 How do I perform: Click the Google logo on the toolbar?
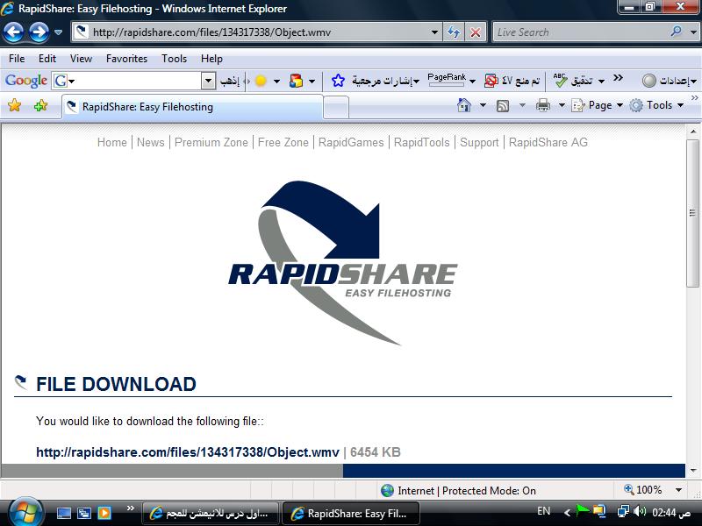coord(26,81)
